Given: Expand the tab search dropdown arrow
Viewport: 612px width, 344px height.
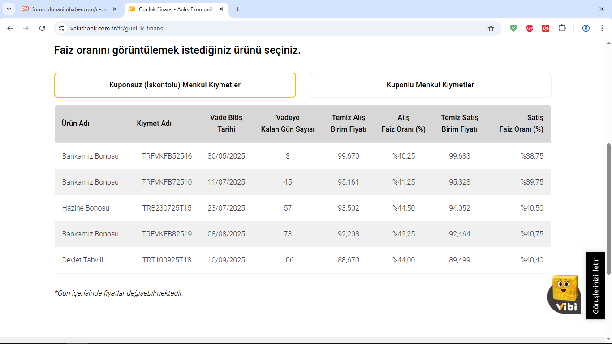Looking at the screenshot, I should pos(9,9).
